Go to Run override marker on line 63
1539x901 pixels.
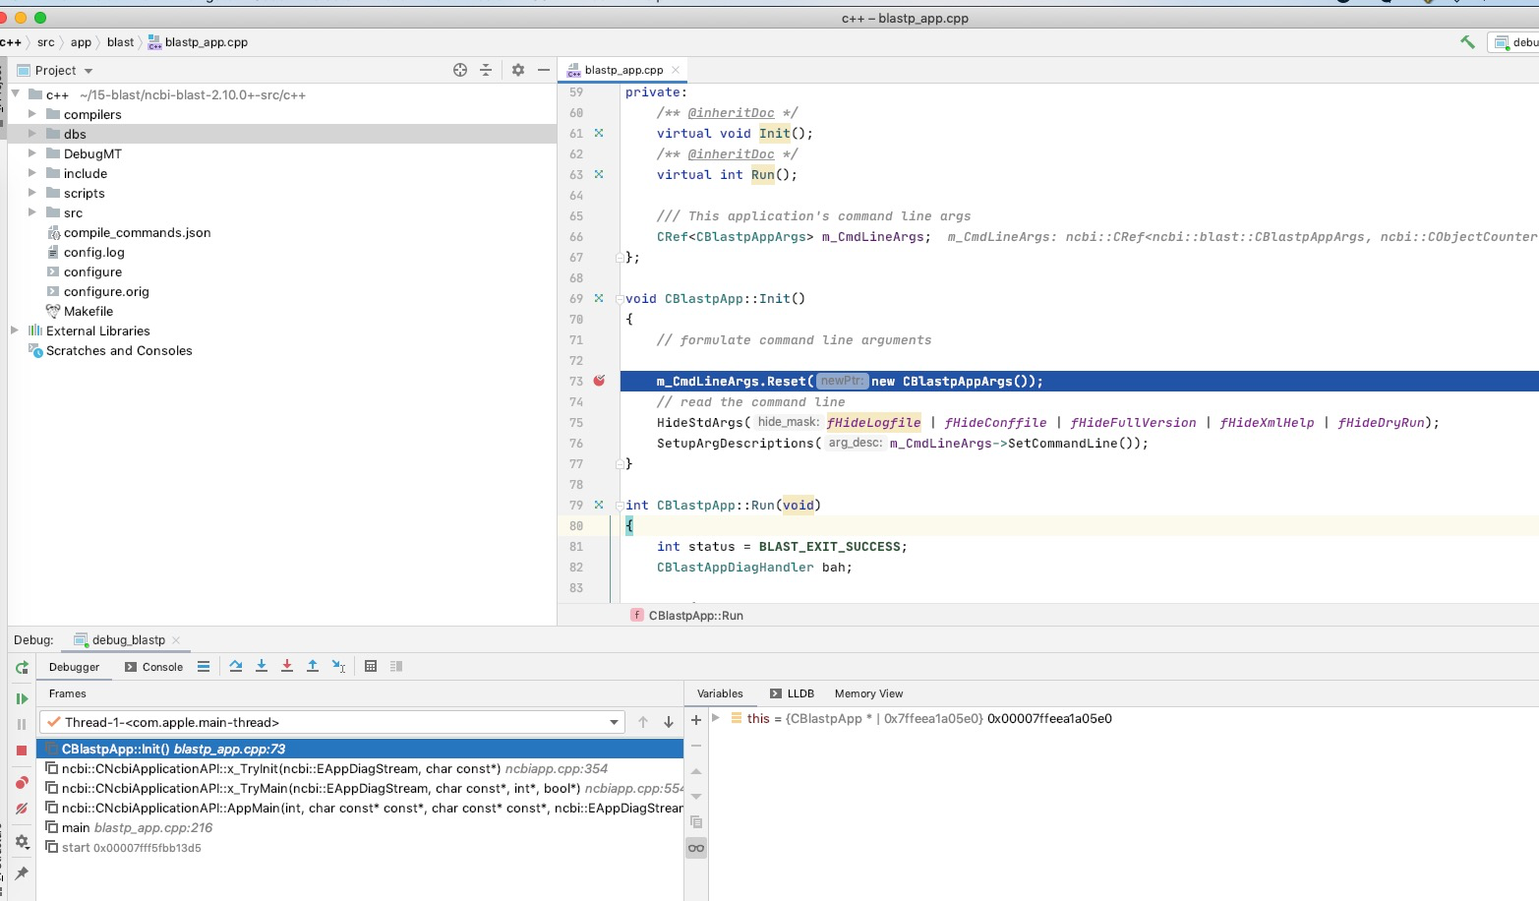[x=599, y=174]
